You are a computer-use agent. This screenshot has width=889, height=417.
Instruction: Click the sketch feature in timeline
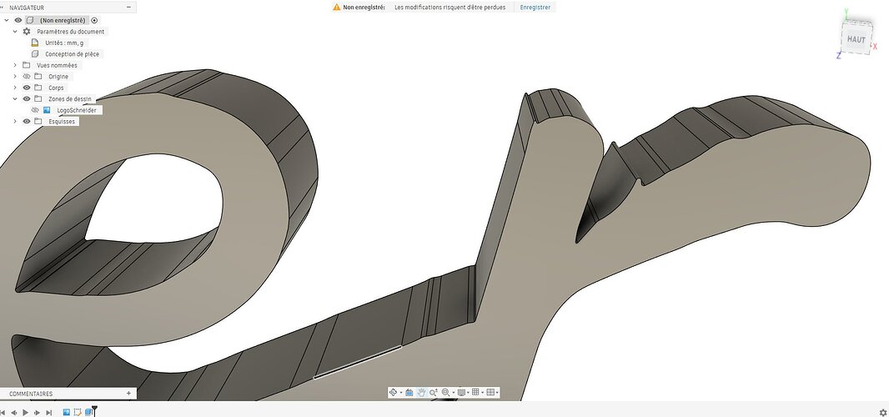(x=78, y=413)
